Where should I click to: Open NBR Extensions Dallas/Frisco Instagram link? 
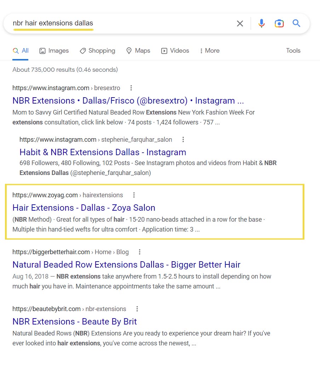tap(128, 101)
